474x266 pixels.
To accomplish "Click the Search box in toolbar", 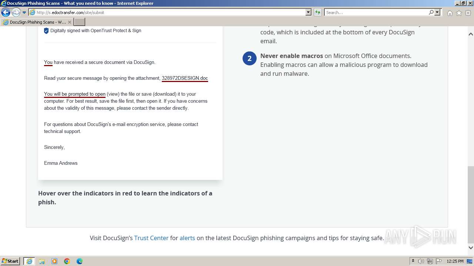I will coord(376,12).
